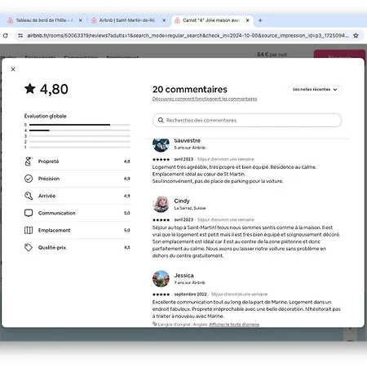
Task: Open Cindy's profile photo
Action: tap(161, 204)
